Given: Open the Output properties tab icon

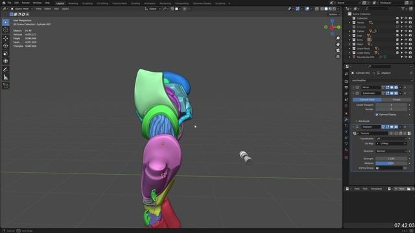Looking at the screenshot, I should [346, 87].
